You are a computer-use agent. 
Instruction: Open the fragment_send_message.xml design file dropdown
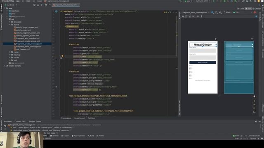[196, 12]
